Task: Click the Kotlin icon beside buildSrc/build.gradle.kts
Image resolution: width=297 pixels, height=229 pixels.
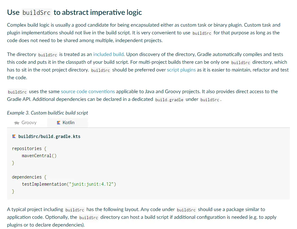Action: coord(14,136)
